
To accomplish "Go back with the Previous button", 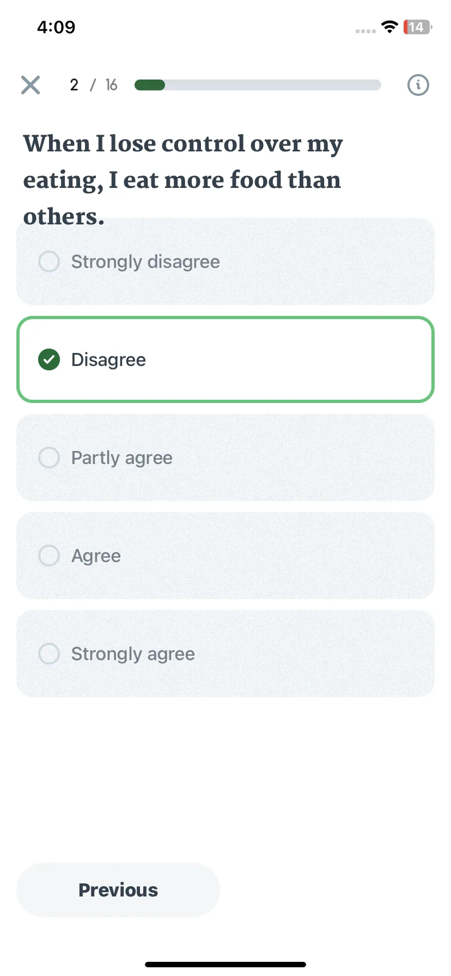I will point(118,890).
